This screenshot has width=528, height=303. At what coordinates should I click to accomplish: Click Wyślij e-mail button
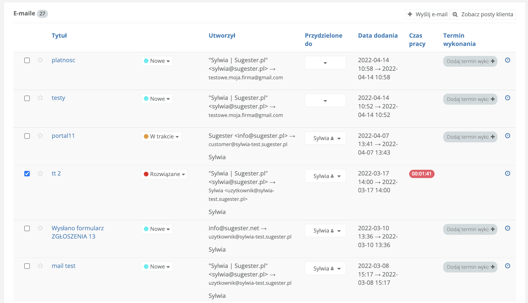tap(428, 14)
